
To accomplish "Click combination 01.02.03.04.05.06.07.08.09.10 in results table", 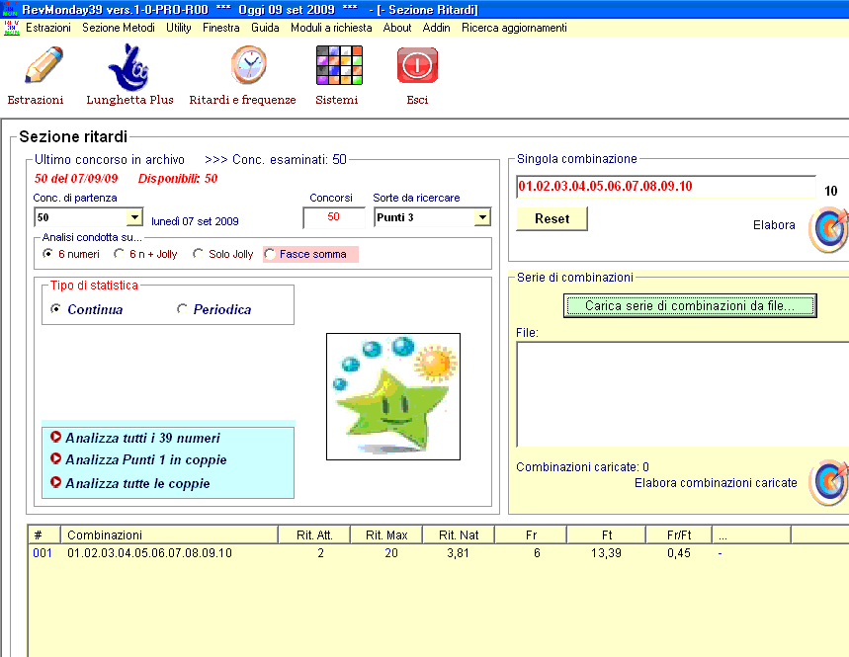I will (149, 553).
